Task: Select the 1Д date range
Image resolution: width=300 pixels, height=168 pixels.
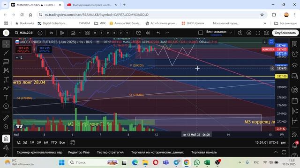Action: coord(18,142)
